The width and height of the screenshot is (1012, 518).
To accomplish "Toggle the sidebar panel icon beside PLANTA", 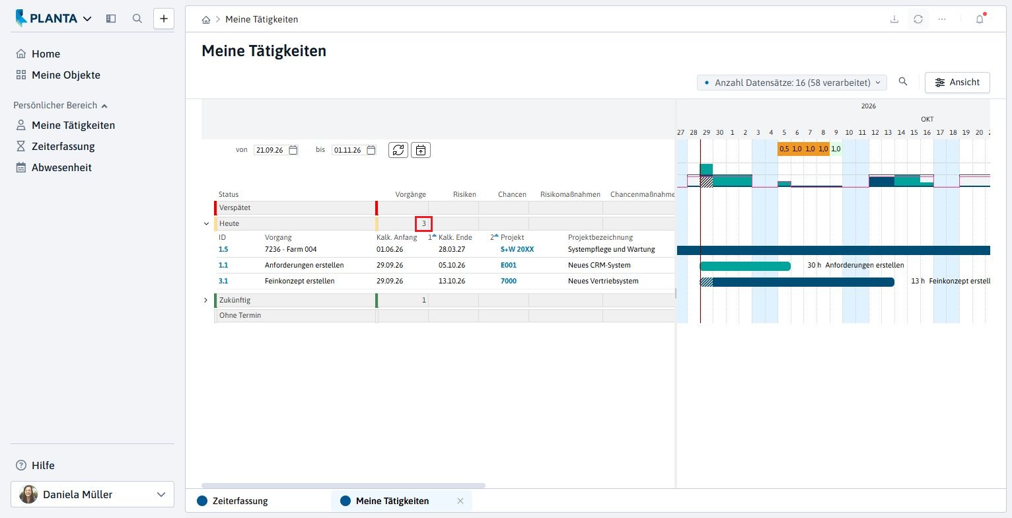I will coord(111,18).
